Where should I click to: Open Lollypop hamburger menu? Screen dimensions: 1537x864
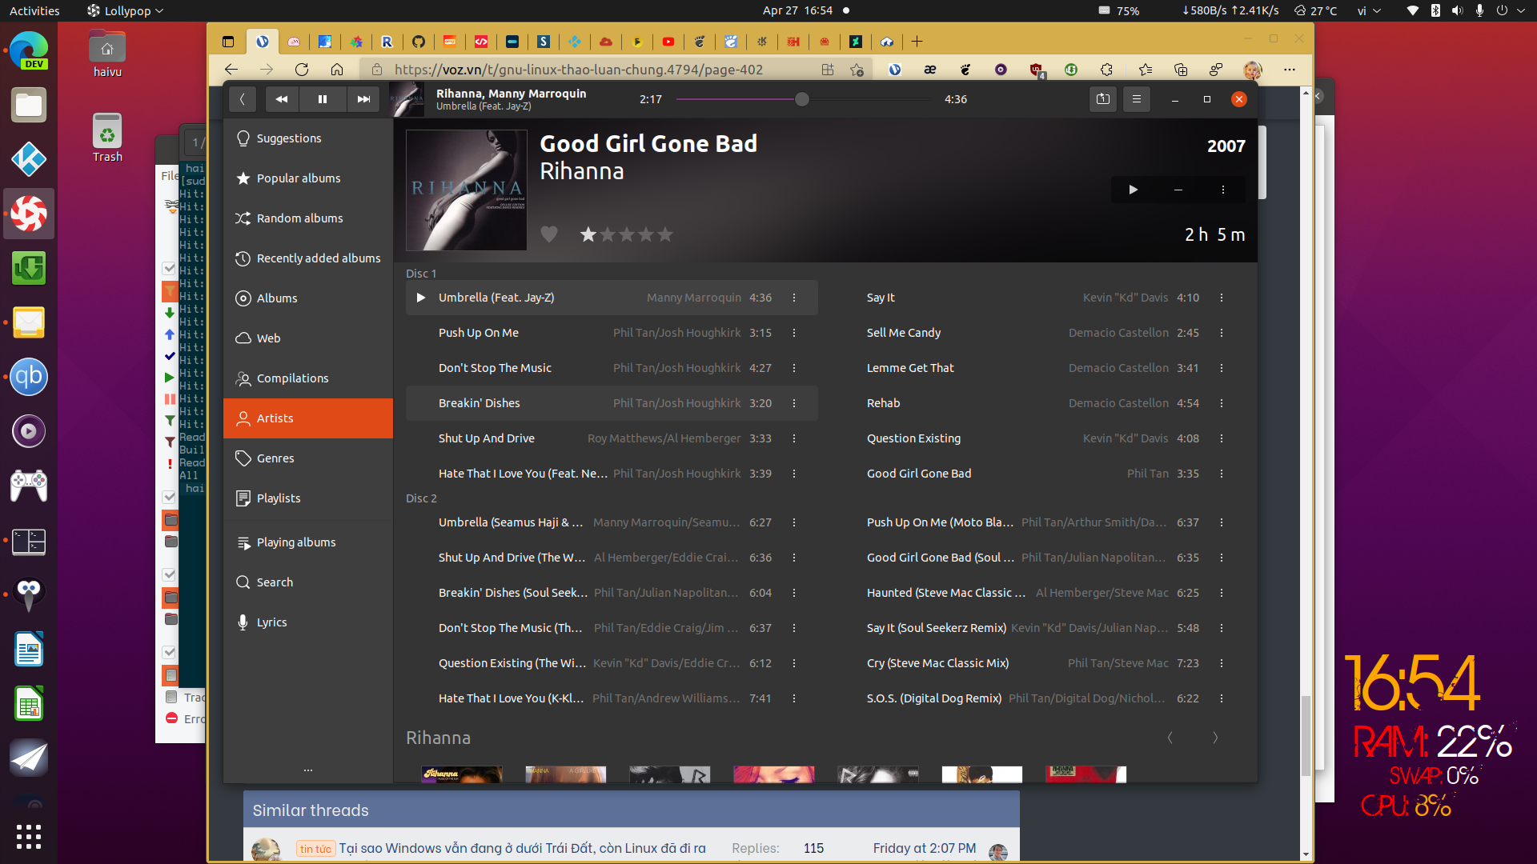(1136, 99)
